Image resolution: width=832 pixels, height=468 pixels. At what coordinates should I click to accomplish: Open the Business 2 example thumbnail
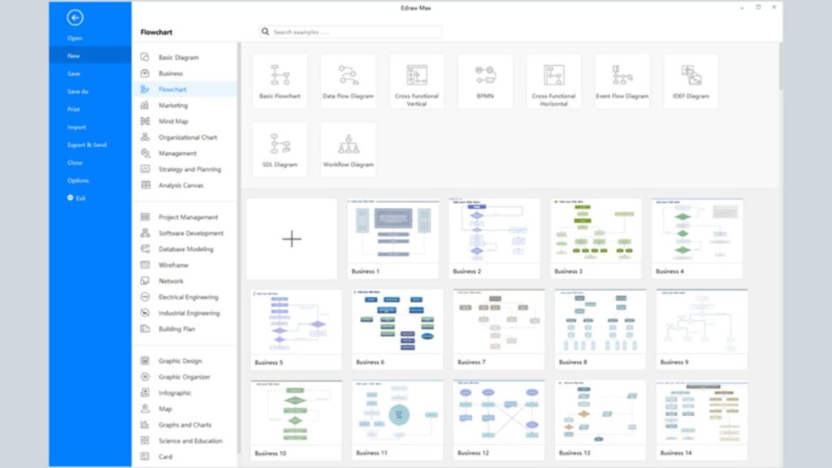pos(495,239)
